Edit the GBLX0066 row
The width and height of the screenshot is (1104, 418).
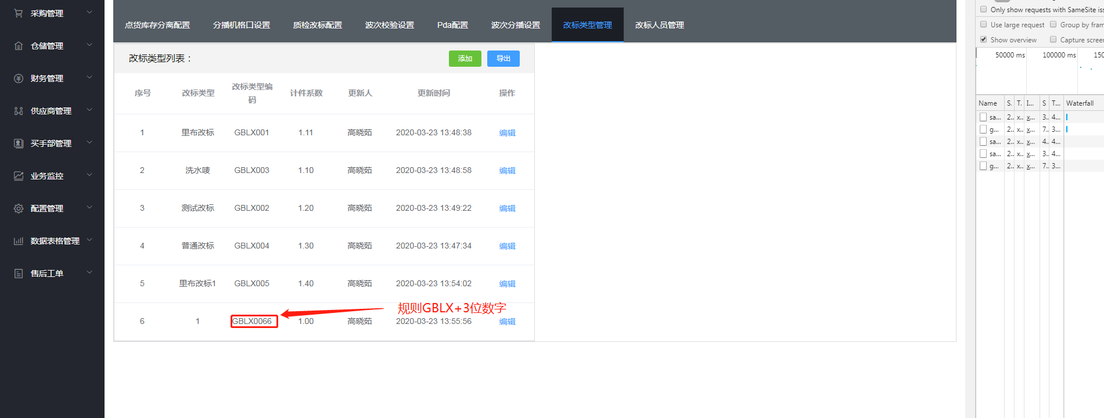[x=507, y=322]
